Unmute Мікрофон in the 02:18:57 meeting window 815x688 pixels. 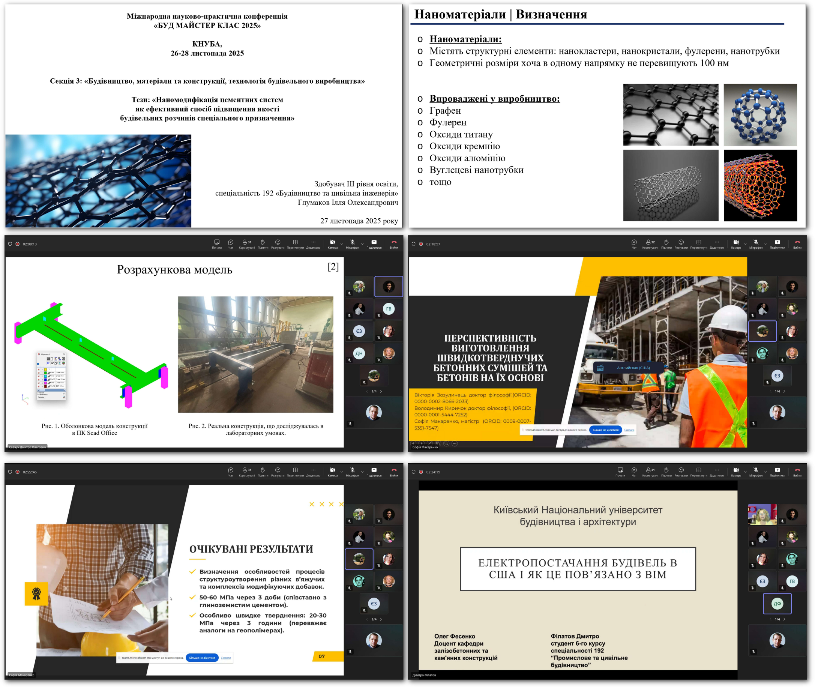tap(755, 243)
